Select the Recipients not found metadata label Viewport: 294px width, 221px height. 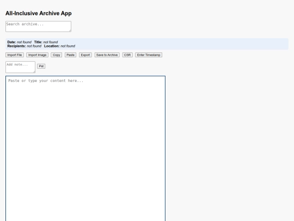coord(24,46)
